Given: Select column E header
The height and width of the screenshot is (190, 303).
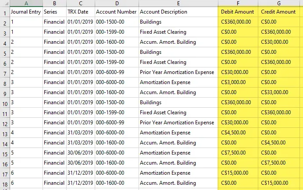Looking at the screenshot, I should (178, 3).
